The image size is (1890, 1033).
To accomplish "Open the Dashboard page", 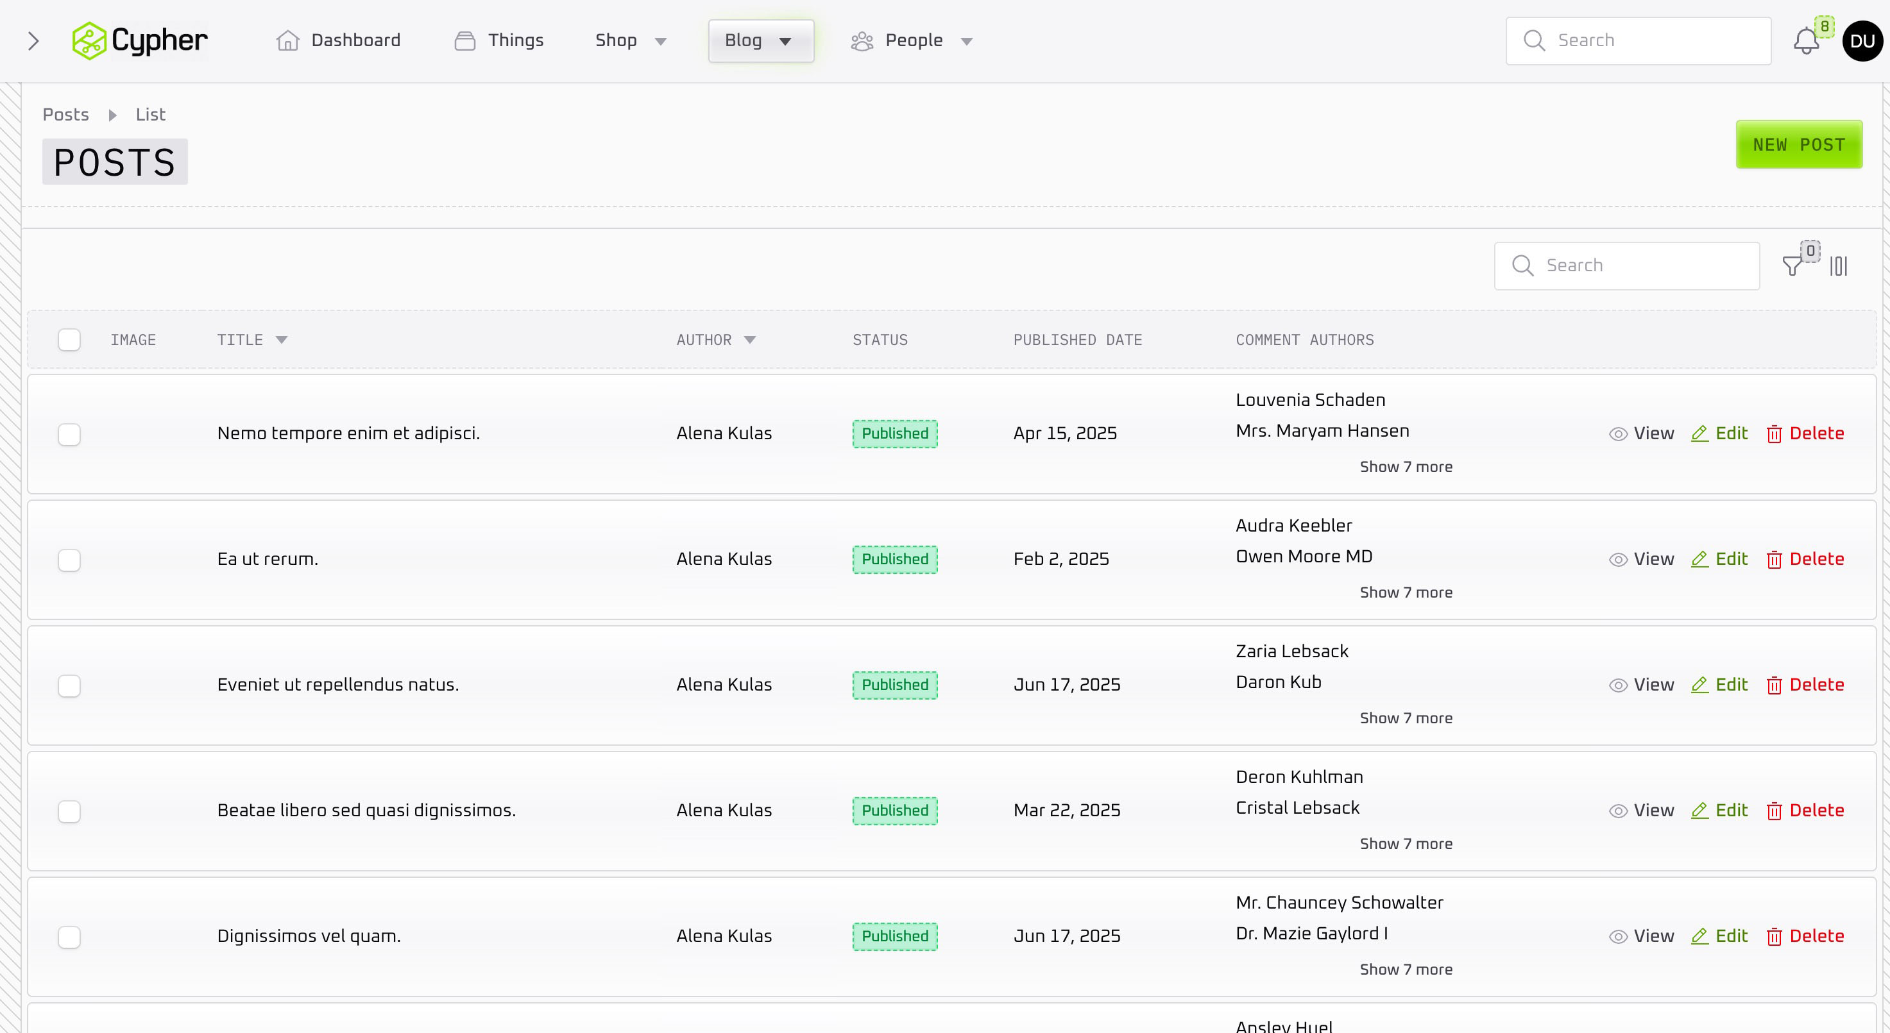I will pyautogui.click(x=338, y=40).
